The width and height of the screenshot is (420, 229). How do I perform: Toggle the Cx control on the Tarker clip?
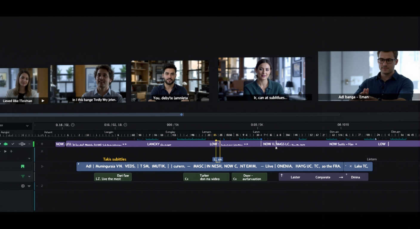coord(186,178)
